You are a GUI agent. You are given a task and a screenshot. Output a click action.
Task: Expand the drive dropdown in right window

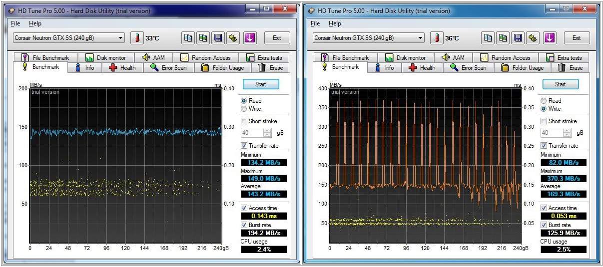420,38
